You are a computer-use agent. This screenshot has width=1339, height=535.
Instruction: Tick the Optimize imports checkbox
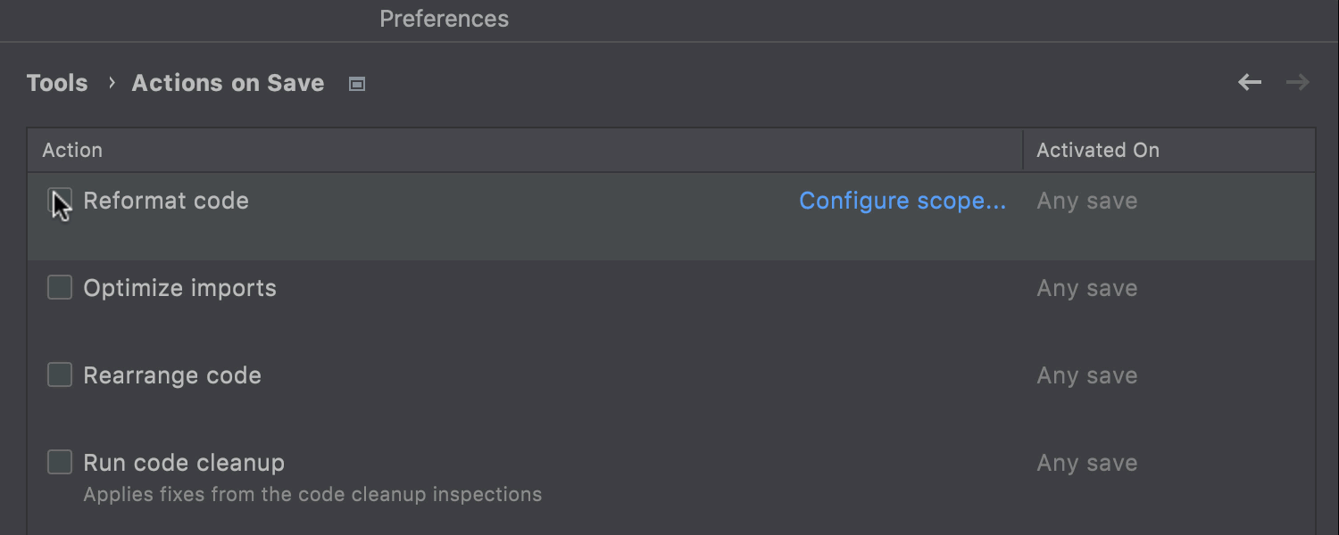tap(60, 287)
